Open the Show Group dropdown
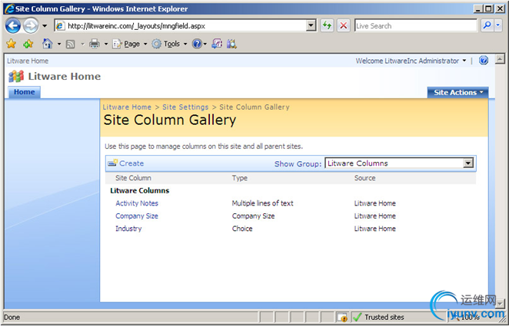 tap(399, 163)
